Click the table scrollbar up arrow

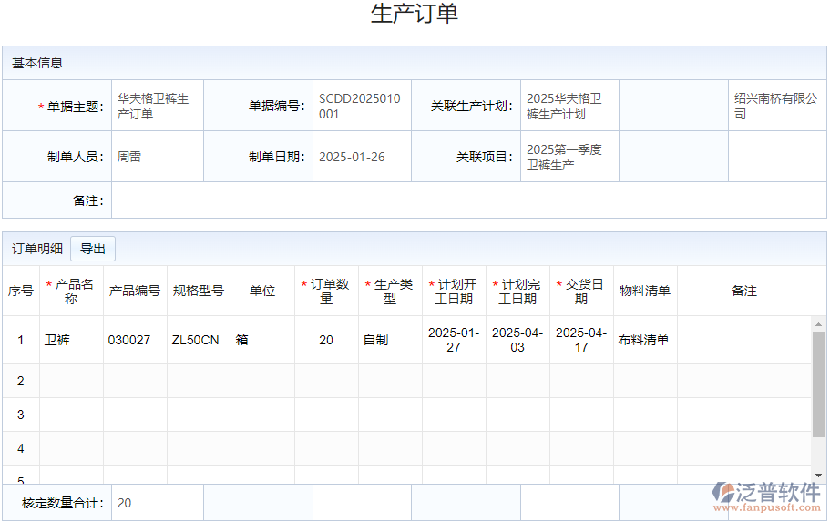click(x=818, y=324)
